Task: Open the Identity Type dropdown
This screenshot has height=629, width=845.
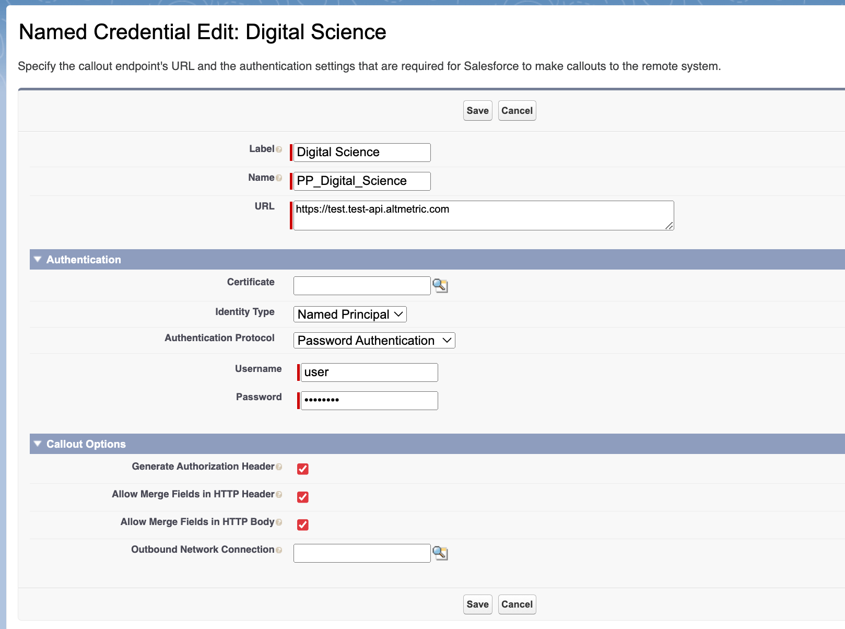Action: tap(350, 314)
